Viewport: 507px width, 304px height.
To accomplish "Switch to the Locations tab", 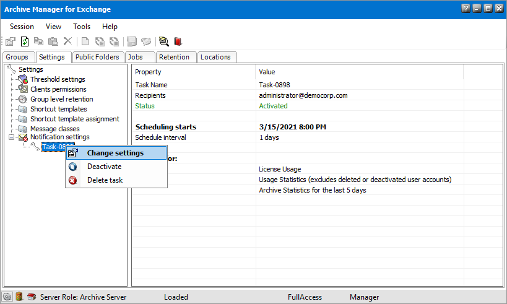I will click(x=217, y=57).
